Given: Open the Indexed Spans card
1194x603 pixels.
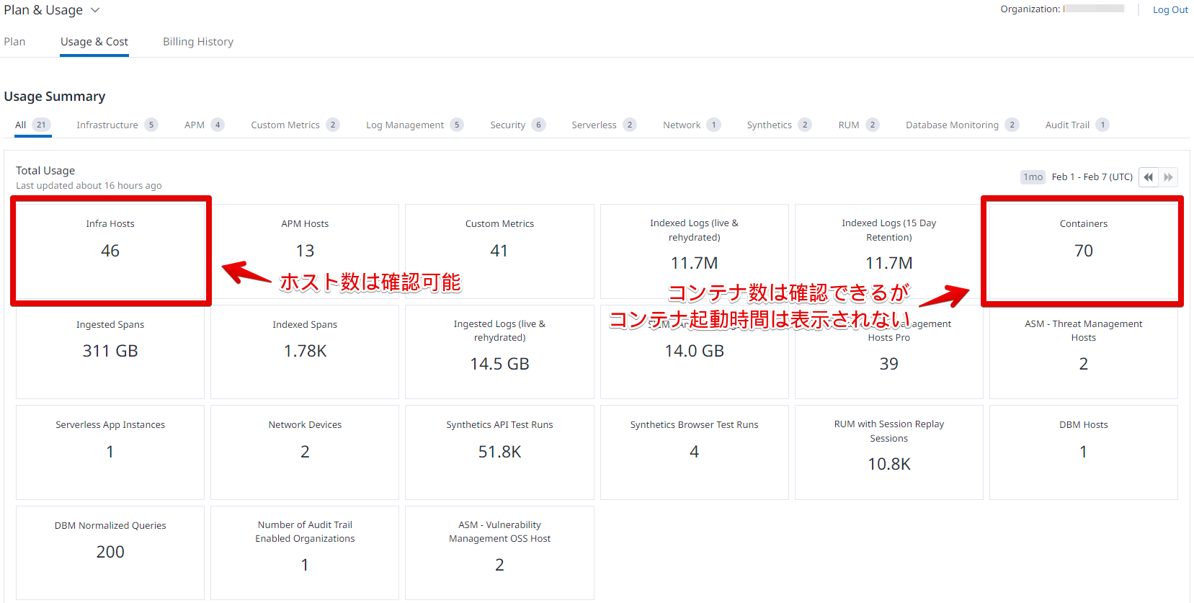Looking at the screenshot, I should pyautogui.click(x=305, y=352).
